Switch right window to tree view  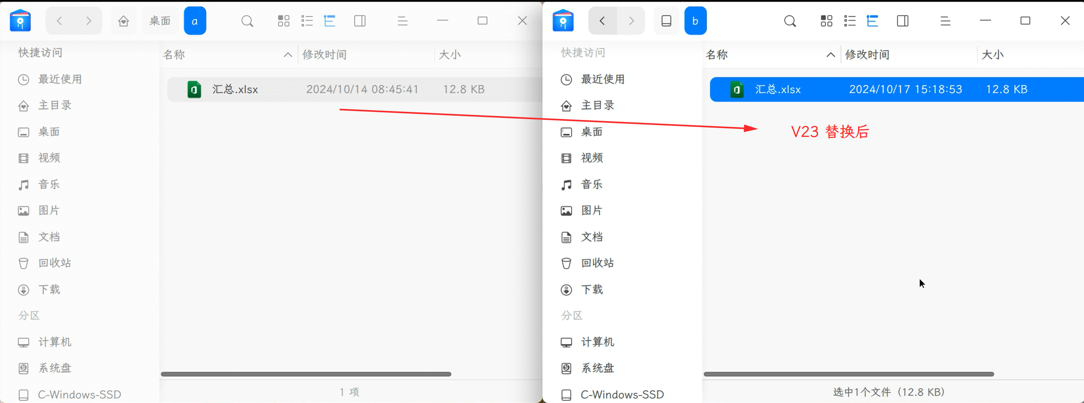pos(872,21)
